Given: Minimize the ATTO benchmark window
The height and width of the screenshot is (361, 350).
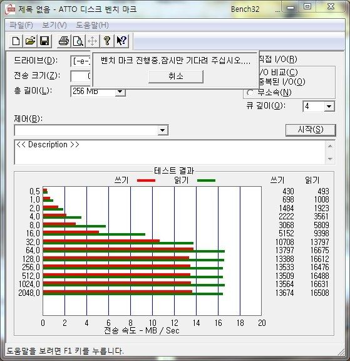Looking at the screenshot, I should pos(291,8).
